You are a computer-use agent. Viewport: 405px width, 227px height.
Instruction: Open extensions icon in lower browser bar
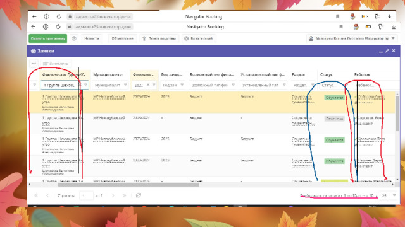(381, 26)
